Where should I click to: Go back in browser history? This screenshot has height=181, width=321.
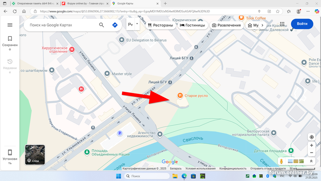pos(6,11)
